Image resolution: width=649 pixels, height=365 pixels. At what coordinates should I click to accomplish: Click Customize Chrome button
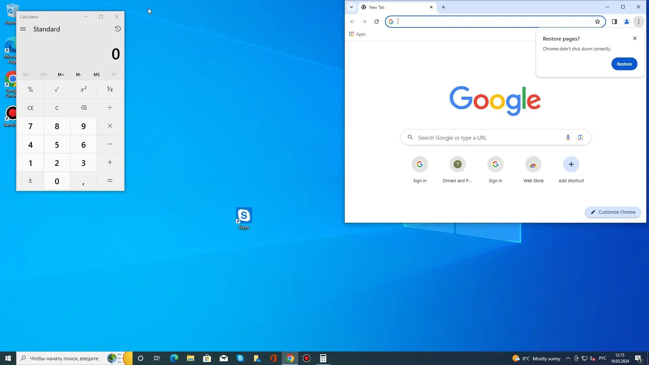pos(613,212)
